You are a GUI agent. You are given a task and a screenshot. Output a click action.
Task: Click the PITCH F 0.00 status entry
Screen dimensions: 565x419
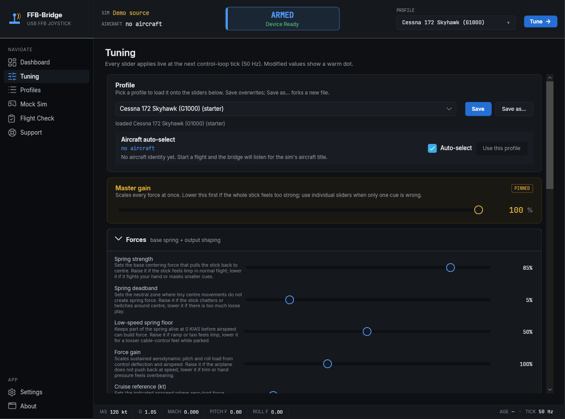coord(226,412)
